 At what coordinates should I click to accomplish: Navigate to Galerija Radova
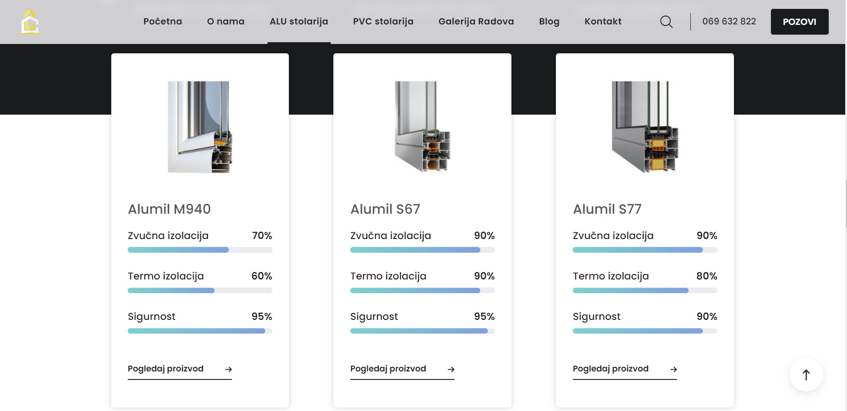[476, 21]
